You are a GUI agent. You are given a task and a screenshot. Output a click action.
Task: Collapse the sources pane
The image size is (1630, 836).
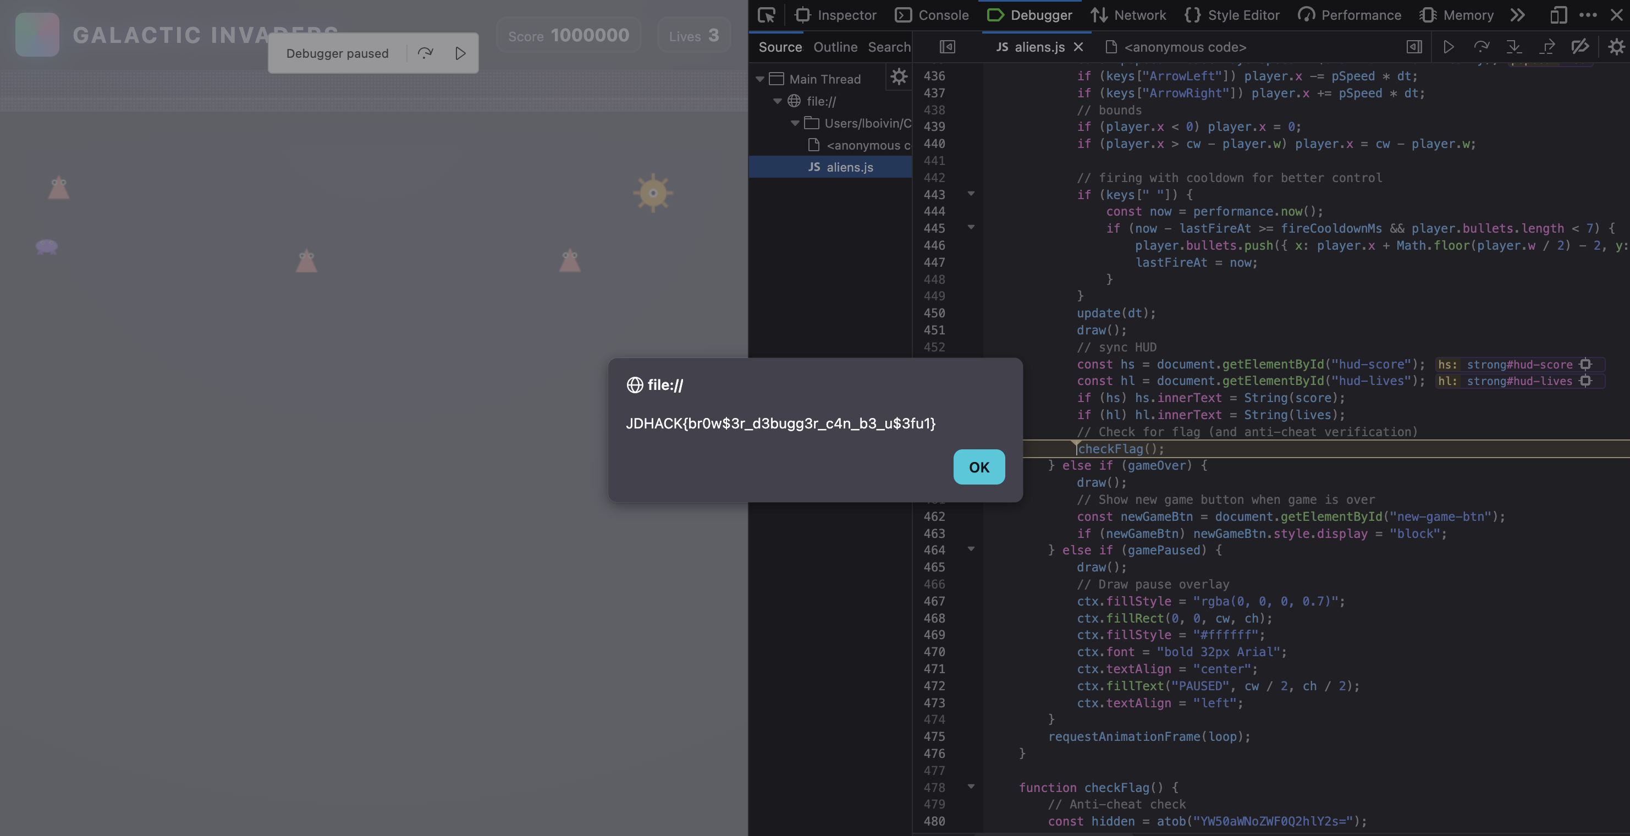point(947,47)
